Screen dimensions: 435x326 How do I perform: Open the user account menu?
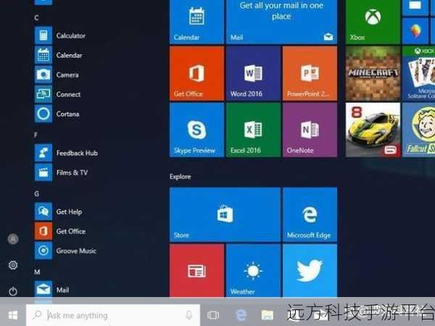coord(13,239)
